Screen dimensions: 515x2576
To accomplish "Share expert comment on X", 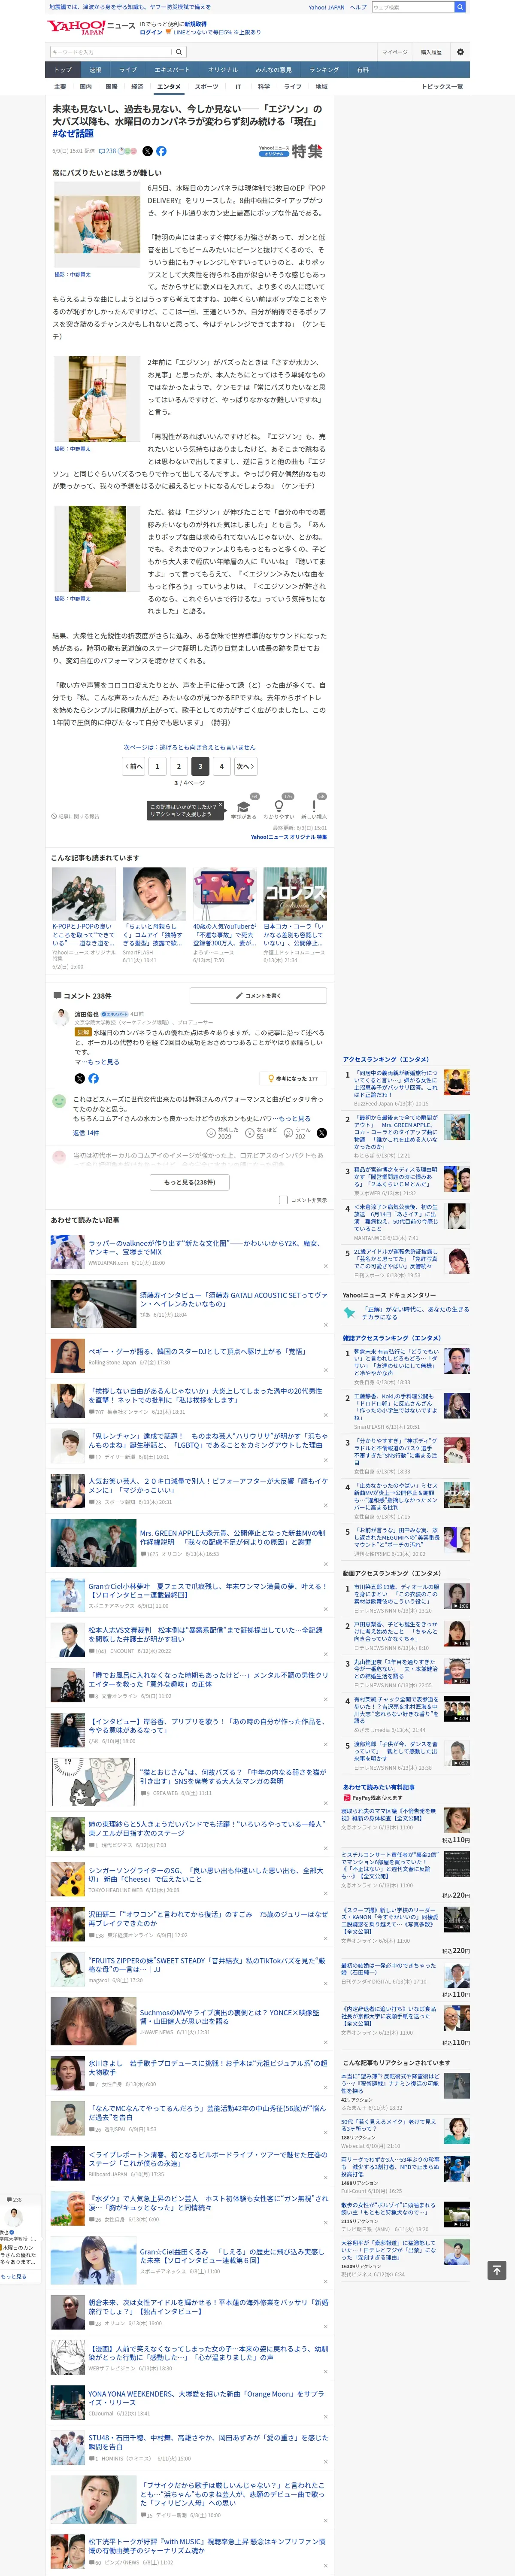I will point(80,1078).
